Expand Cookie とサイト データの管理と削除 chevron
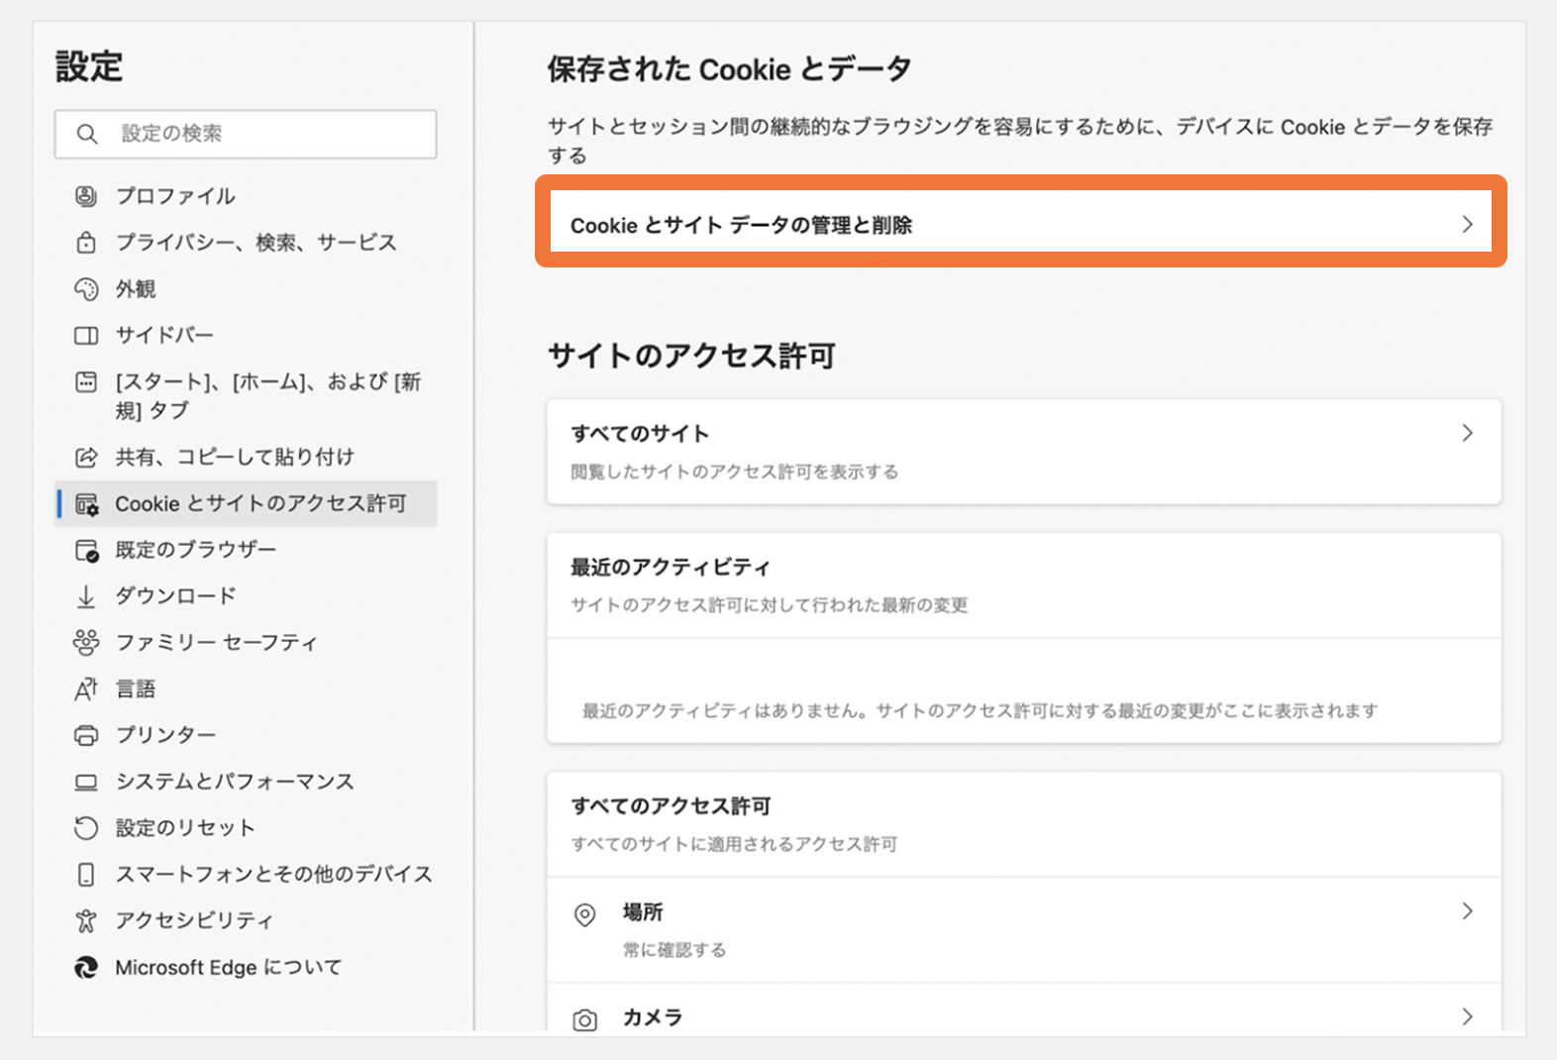The image size is (1557, 1060). tap(1467, 225)
